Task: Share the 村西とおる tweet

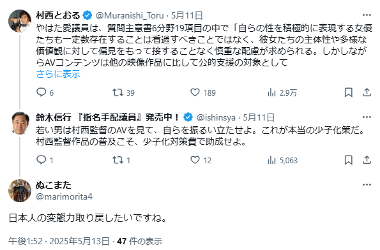Action: point(367,92)
